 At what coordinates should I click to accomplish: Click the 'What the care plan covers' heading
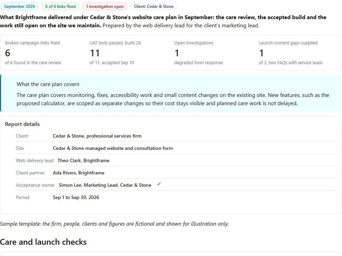point(48,84)
